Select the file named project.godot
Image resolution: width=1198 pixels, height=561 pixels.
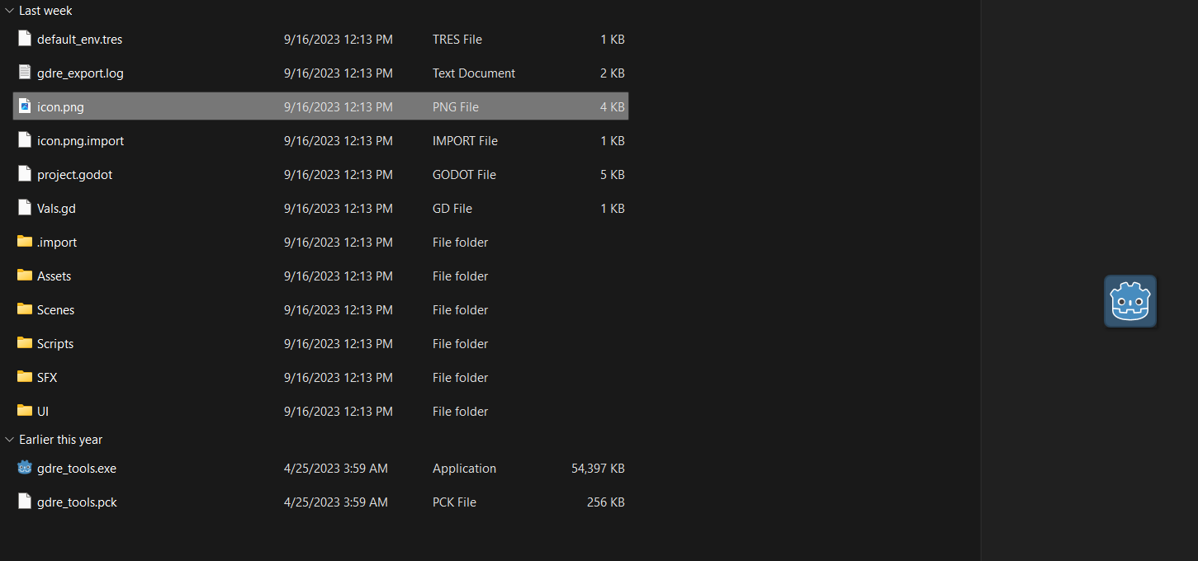[x=74, y=175]
